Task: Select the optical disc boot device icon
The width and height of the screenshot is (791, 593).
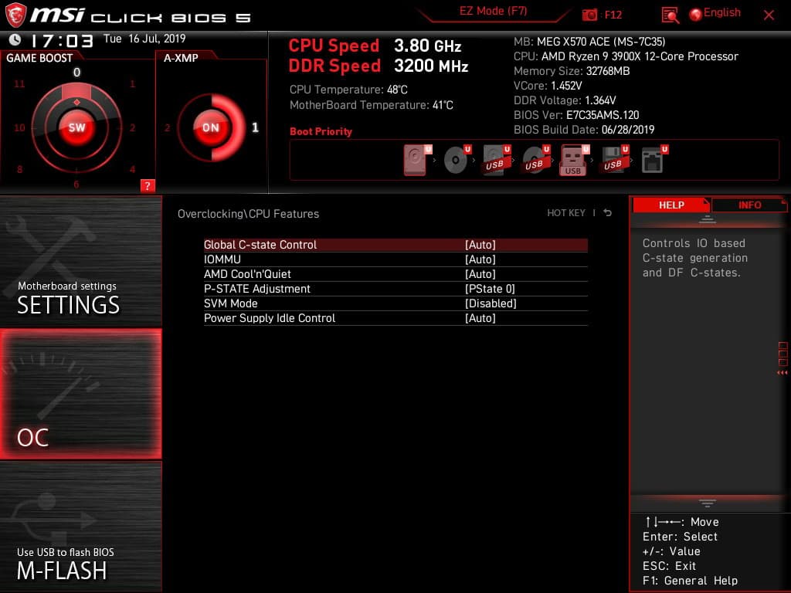Action: coord(457,160)
